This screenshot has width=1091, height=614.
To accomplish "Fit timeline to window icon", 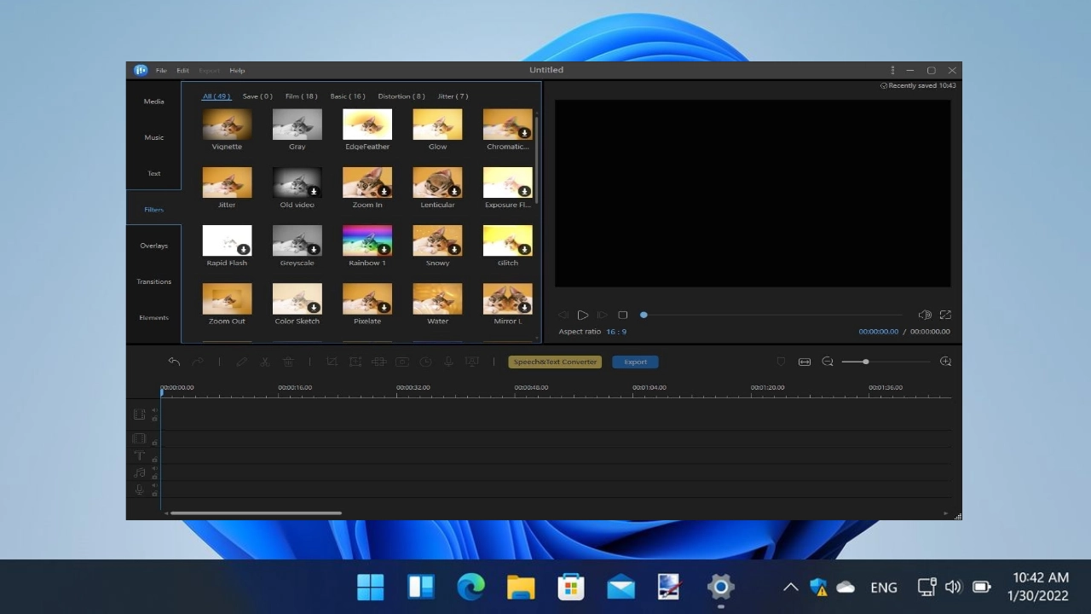I will 804,362.
